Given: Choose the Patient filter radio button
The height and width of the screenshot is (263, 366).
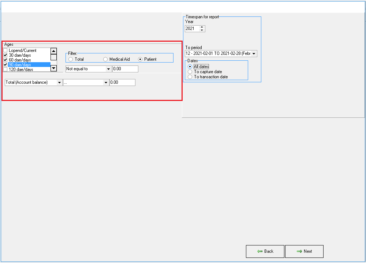Looking at the screenshot, I should click(x=140, y=59).
